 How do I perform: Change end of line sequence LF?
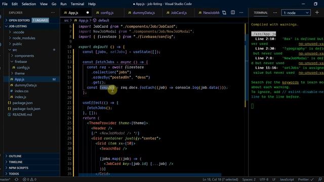[274, 179]
